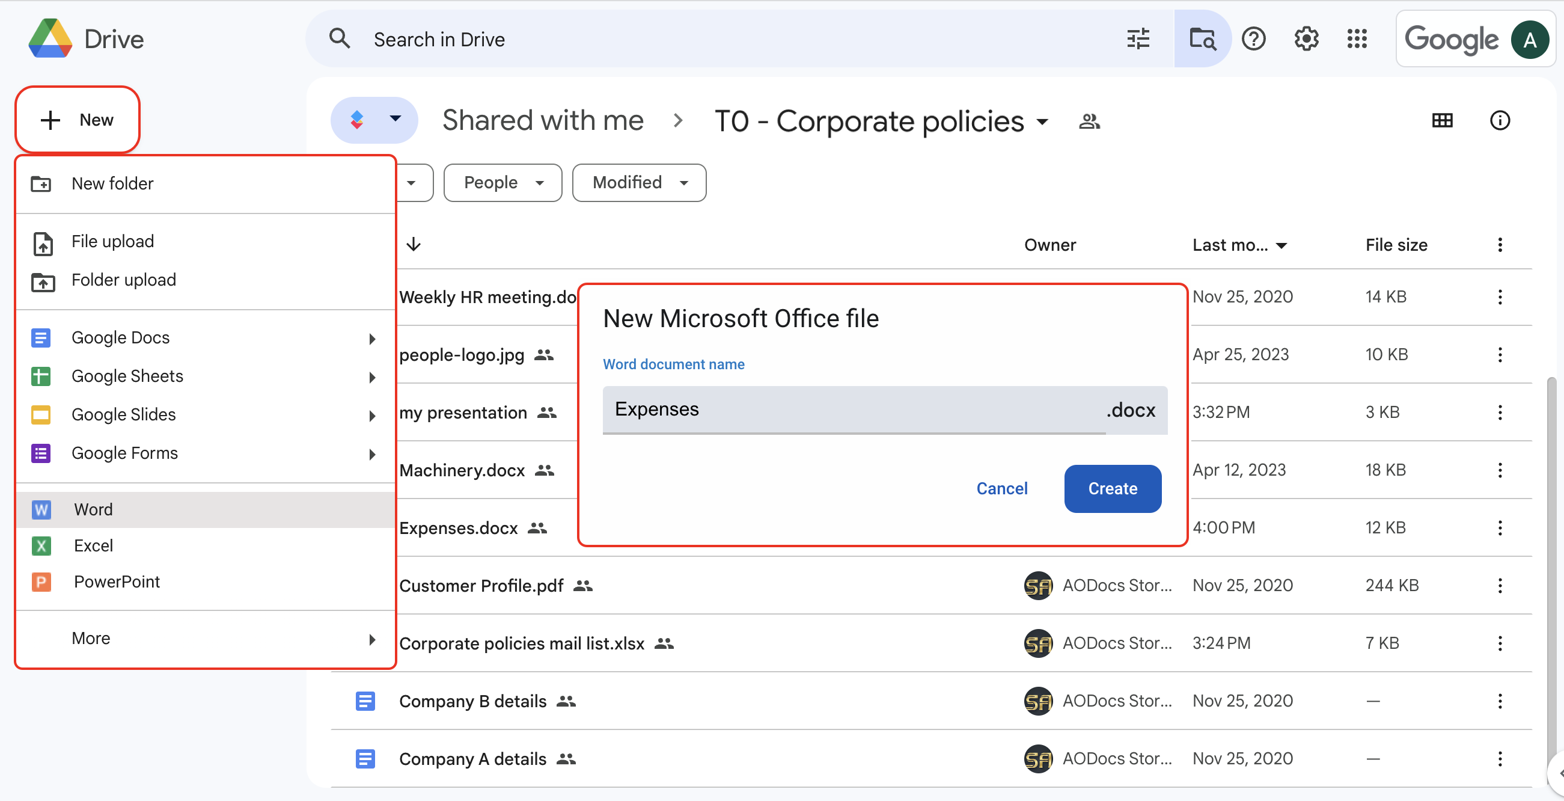1564x801 pixels.
Task: Click the AODocs owner avatar for Customer Profile.pdf
Action: [x=1038, y=586]
